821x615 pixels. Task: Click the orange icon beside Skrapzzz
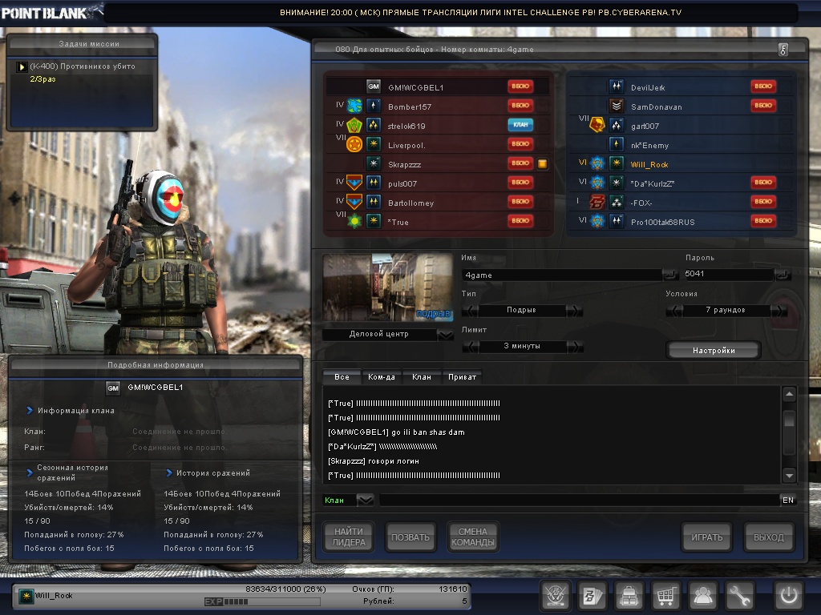tap(542, 163)
